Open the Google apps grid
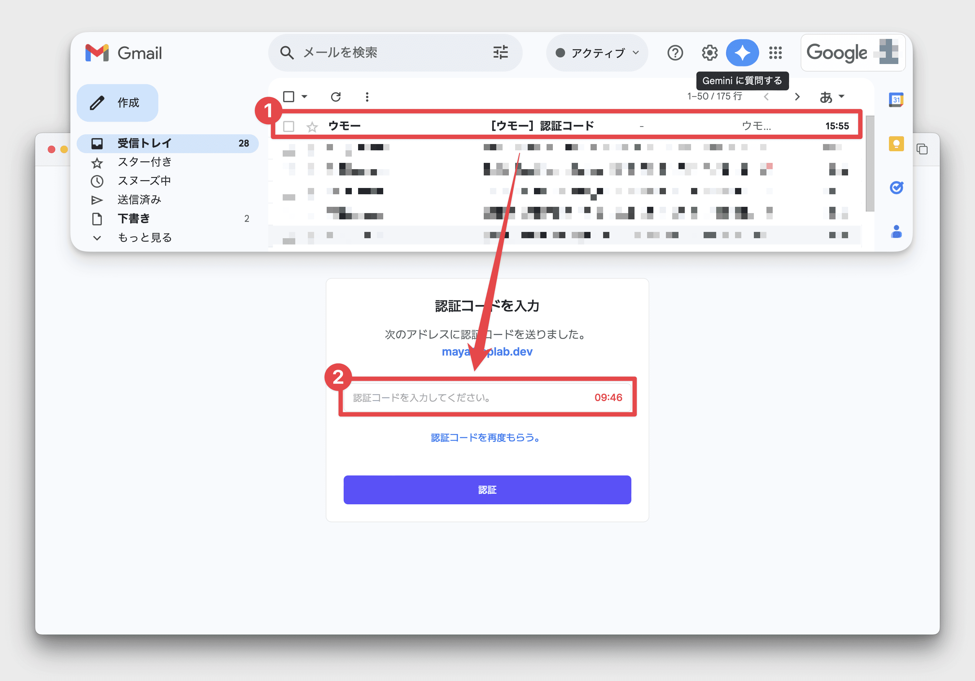The width and height of the screenshot is (975, 681). coord(775,53)
